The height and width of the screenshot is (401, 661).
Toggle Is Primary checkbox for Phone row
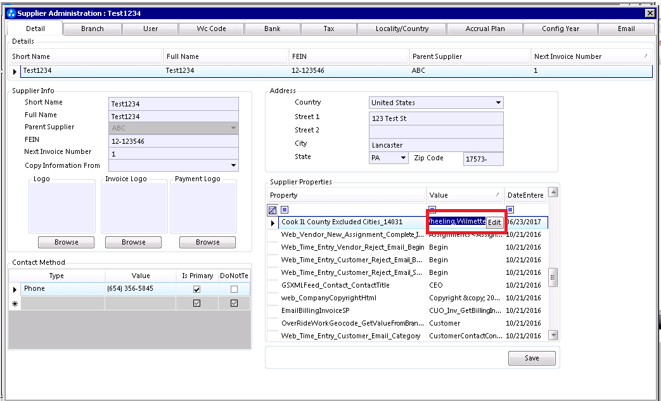(x=196, y=290)
